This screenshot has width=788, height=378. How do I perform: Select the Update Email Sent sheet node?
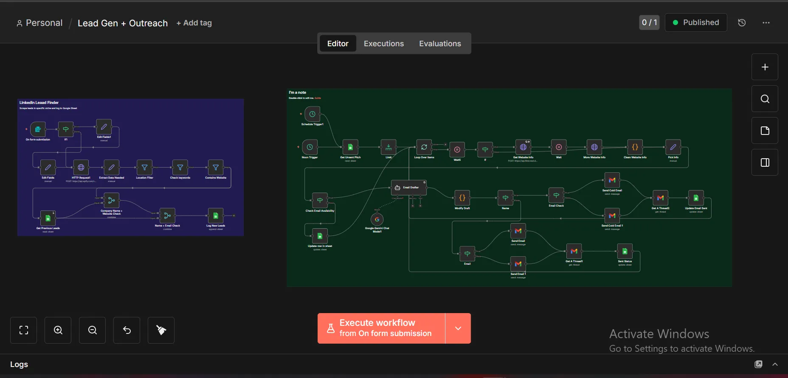point(696,198)
